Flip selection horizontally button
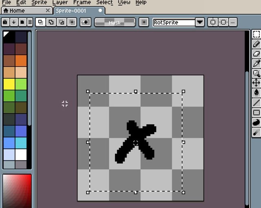 (x=213, y=22)
